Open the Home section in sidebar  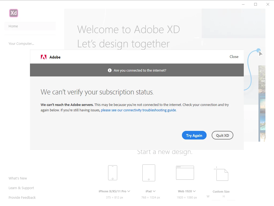(30, 26)
